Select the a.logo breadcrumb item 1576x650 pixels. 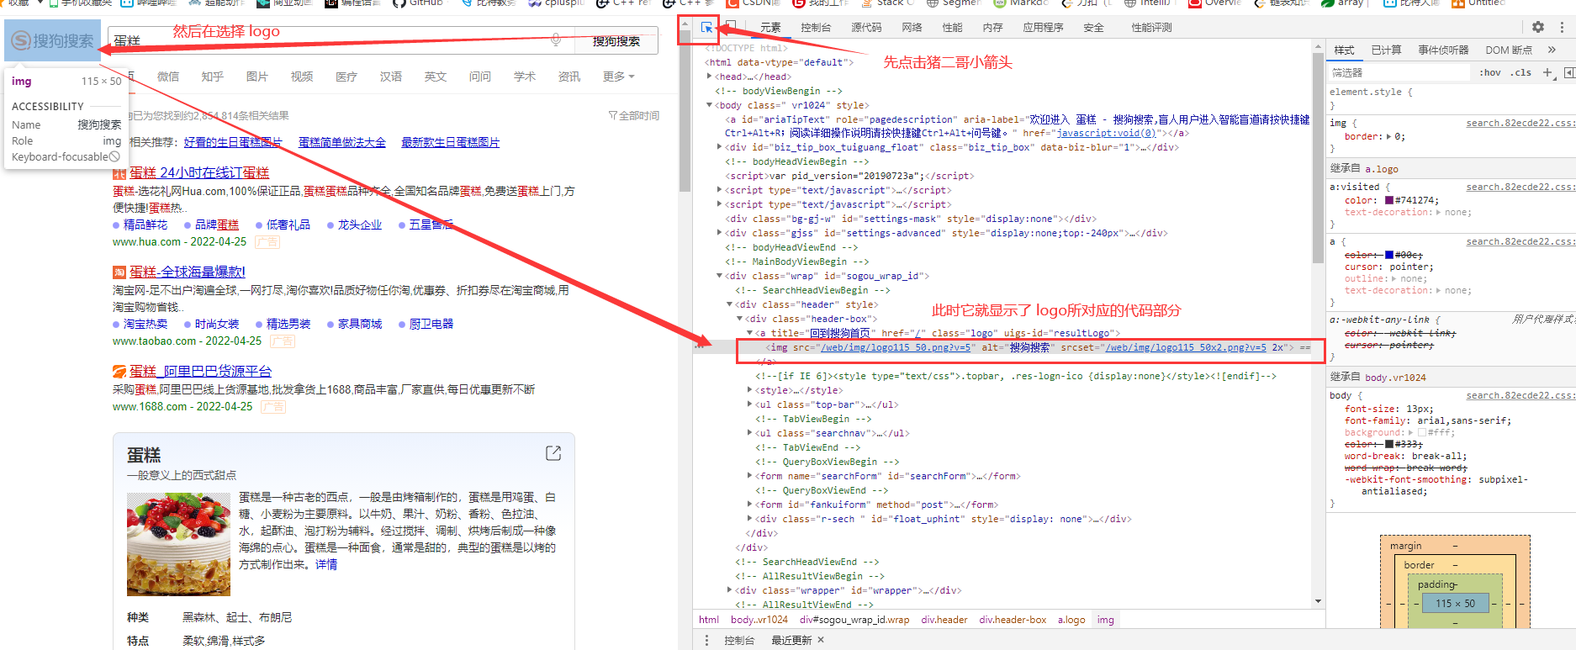point(1071,620)
